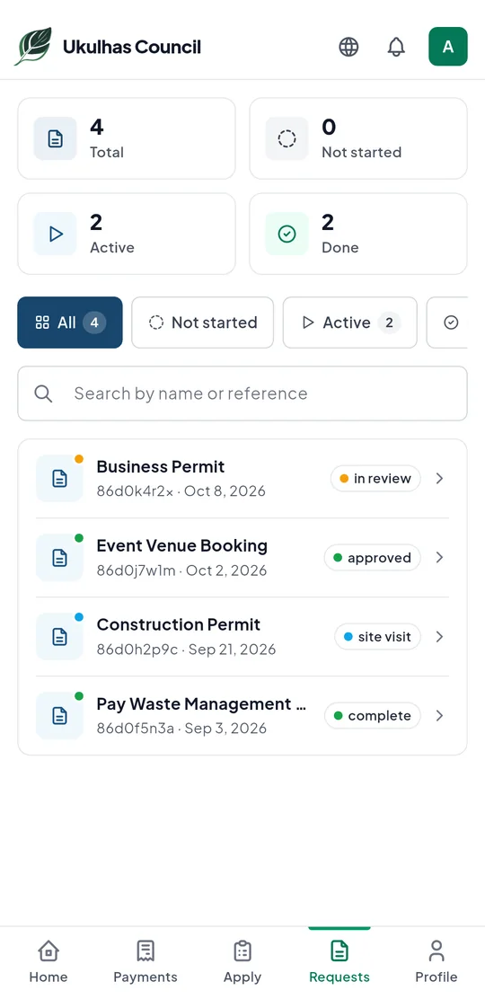Screen dimensions: 485x999
Task: Open the Done summary card
Action: tap(358, 234)
